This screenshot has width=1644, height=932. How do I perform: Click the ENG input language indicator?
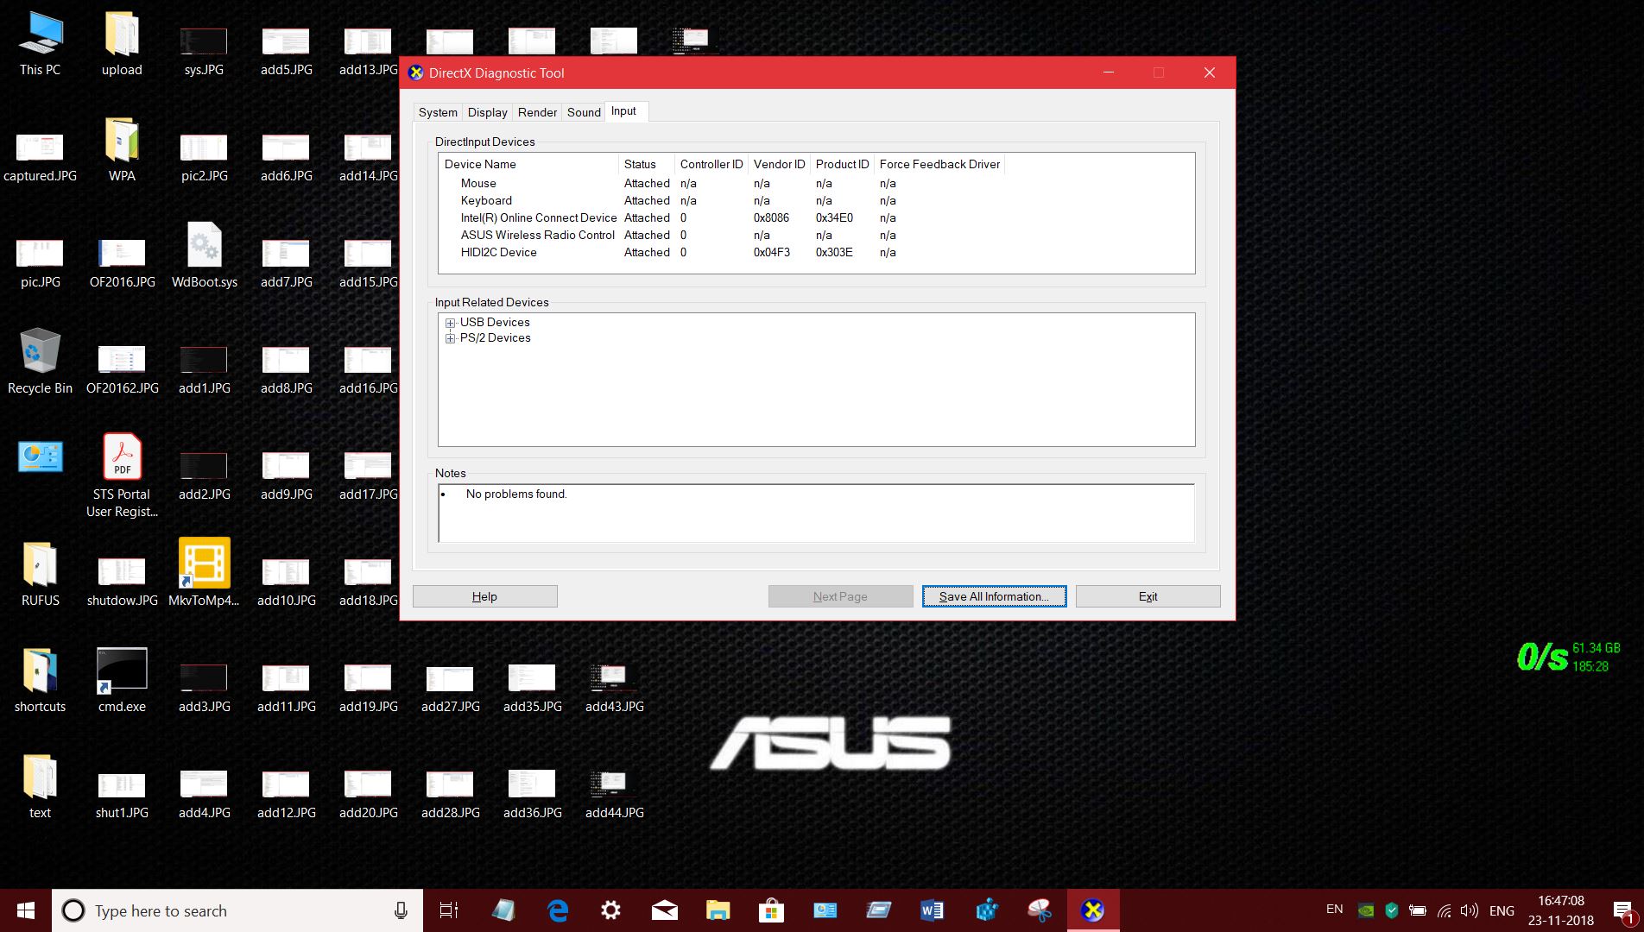click(x=1502, y=910)
